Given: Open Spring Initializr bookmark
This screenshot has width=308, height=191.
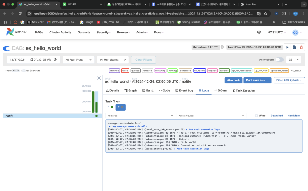Looking at the screenshot, I should pyautogui.click(x=189, y=22).
